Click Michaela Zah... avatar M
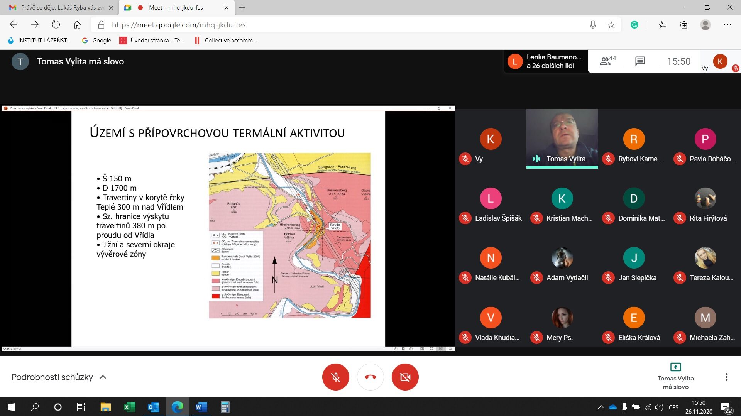The image size is (741, 416). pos(705,318)
